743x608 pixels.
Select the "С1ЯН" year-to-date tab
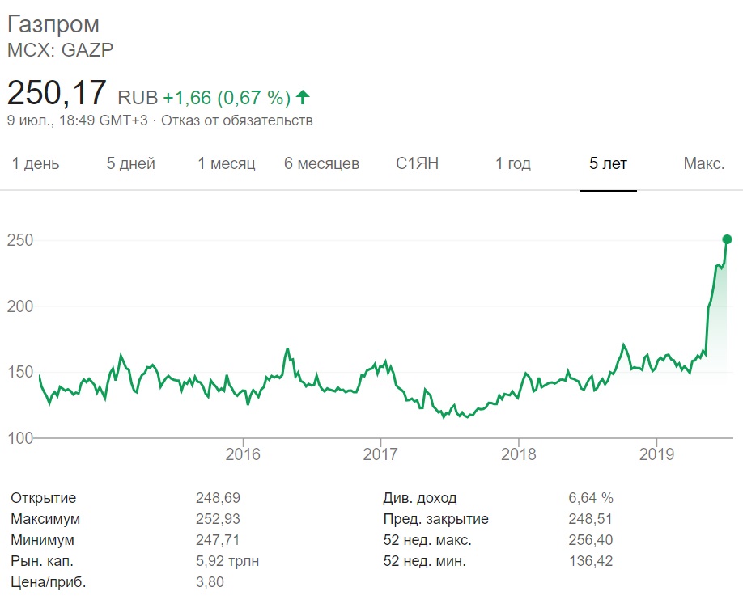[417, 164]
